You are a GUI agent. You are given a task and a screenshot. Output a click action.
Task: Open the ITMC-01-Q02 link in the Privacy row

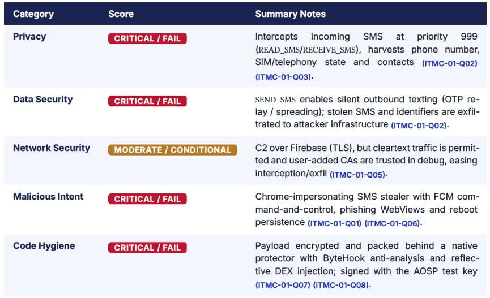450,63
